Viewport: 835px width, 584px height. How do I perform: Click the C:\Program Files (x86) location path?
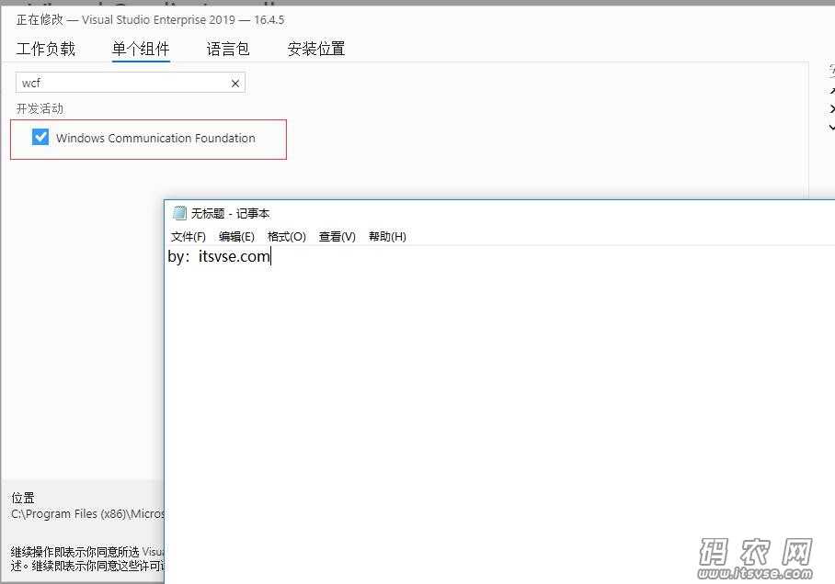coord(88,514)
